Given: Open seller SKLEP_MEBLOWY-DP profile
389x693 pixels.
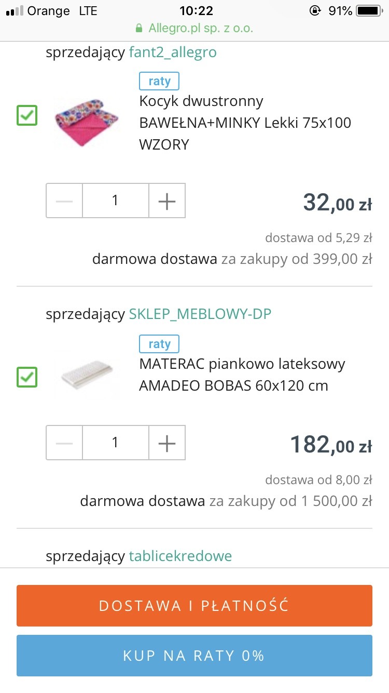Looking at the screenshot, I should click(200, 314).
